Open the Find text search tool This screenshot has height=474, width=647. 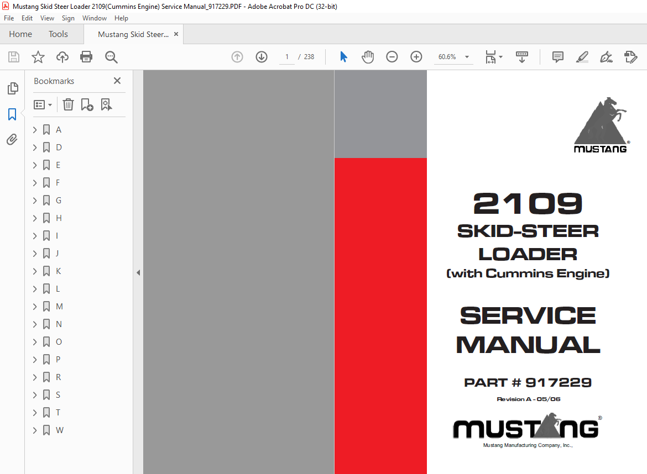click(111, 57)
